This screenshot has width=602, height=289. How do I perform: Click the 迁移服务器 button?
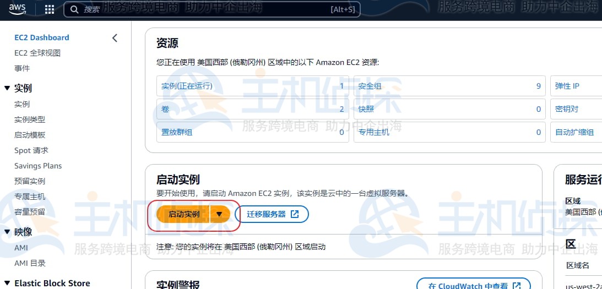click(x=272, y=214)
